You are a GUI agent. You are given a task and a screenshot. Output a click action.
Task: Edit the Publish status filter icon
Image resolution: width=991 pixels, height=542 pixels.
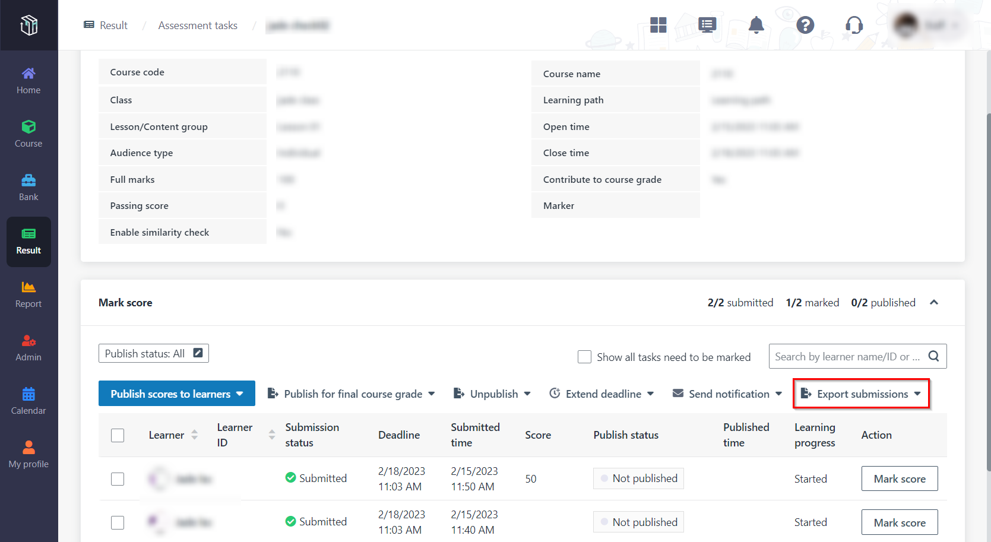(198, 353)
